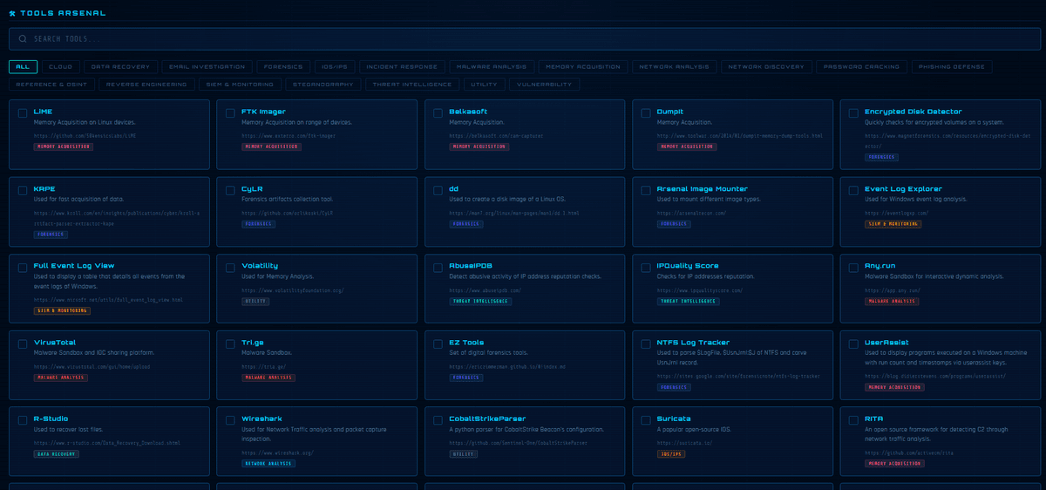Click the Tools Arsenal header icon
The width and height of the screenshot is (1046, 490).
(12, 13)
